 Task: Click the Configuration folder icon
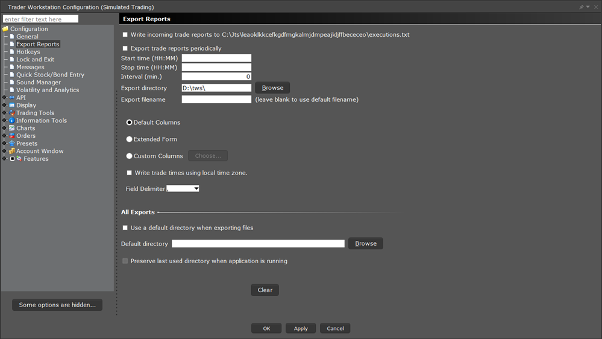(x=5, y=29)
